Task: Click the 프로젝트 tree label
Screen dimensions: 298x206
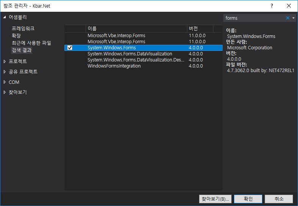Action: [x=18, y=61]
